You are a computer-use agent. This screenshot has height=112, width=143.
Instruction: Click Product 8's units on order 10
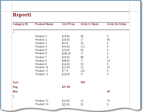pos(108,61)
